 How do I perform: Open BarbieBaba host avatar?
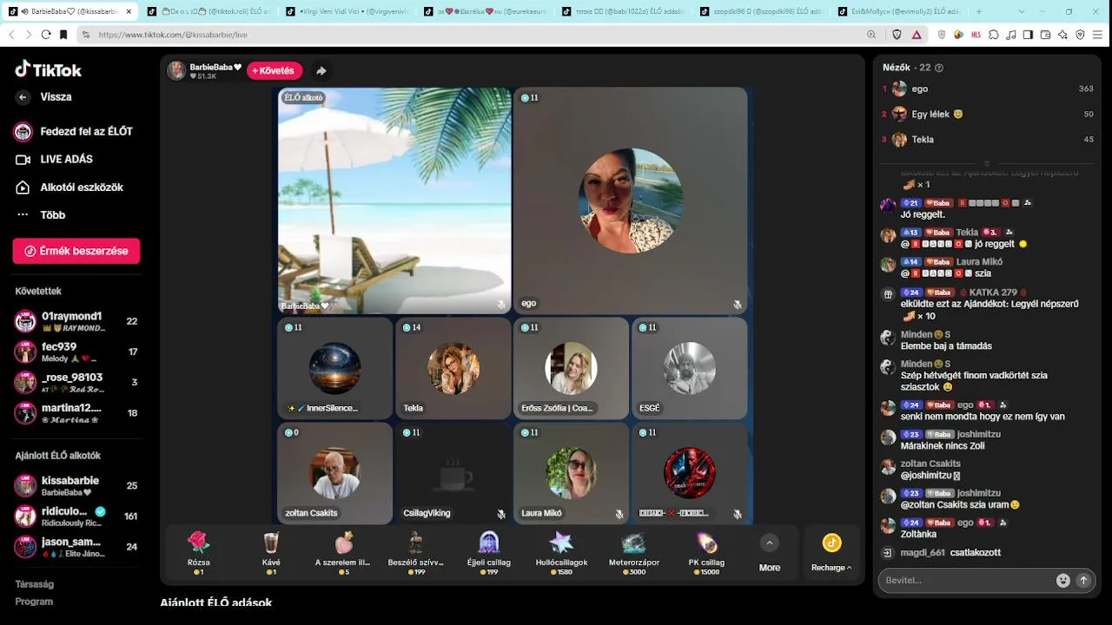pos(176,71)
